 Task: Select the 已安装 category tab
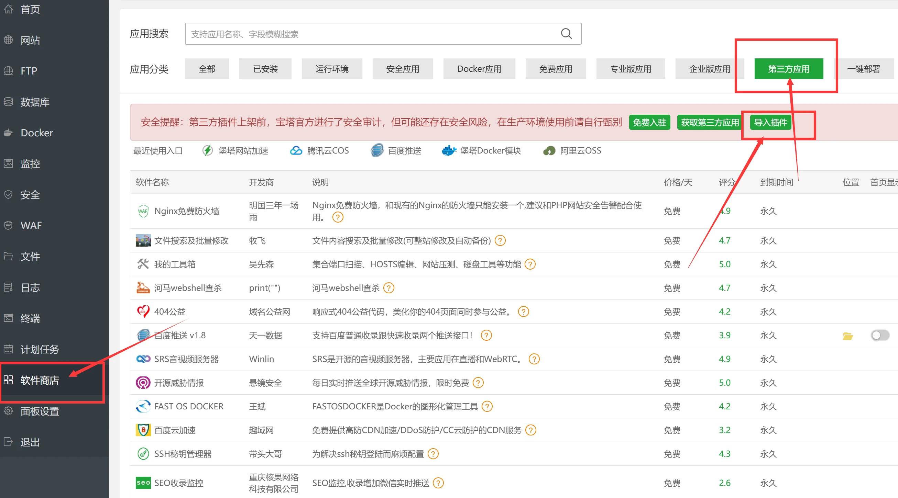point(265,69)
